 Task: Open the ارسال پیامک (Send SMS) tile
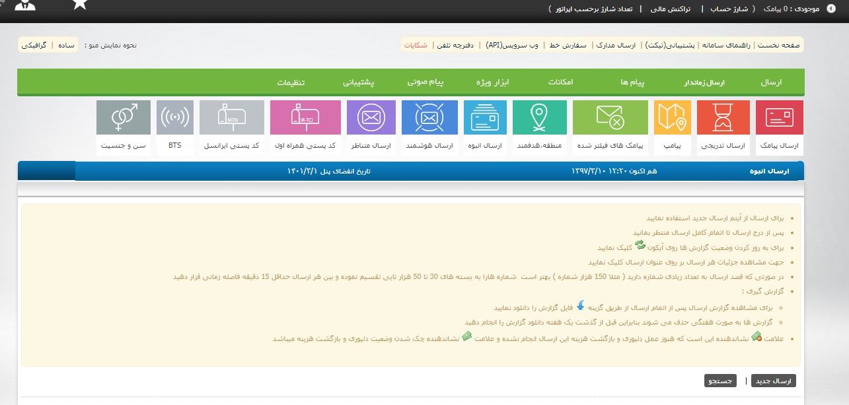pos(779,118)
